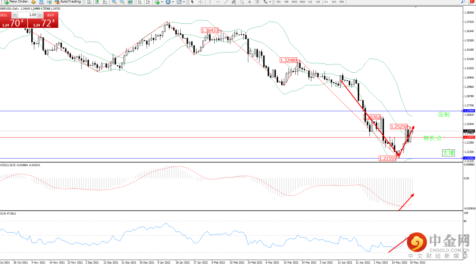
Task: Select the crosshair tool
Action: 201,2
